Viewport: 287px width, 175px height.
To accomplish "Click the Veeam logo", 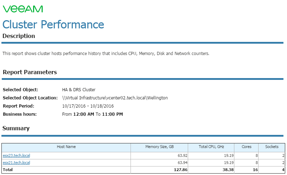I will (23, 9).
